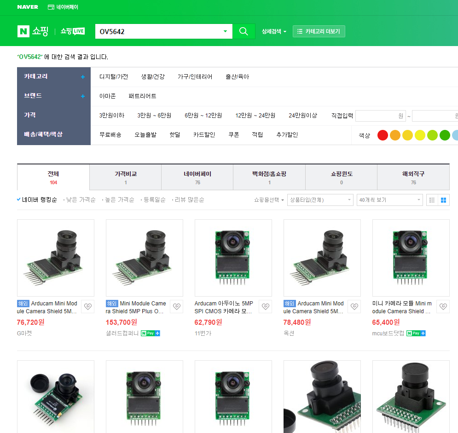Switch to grid view icon
The width and height of the screenshot is (458, 433).
pyautogui.click(x=443, y=200)
